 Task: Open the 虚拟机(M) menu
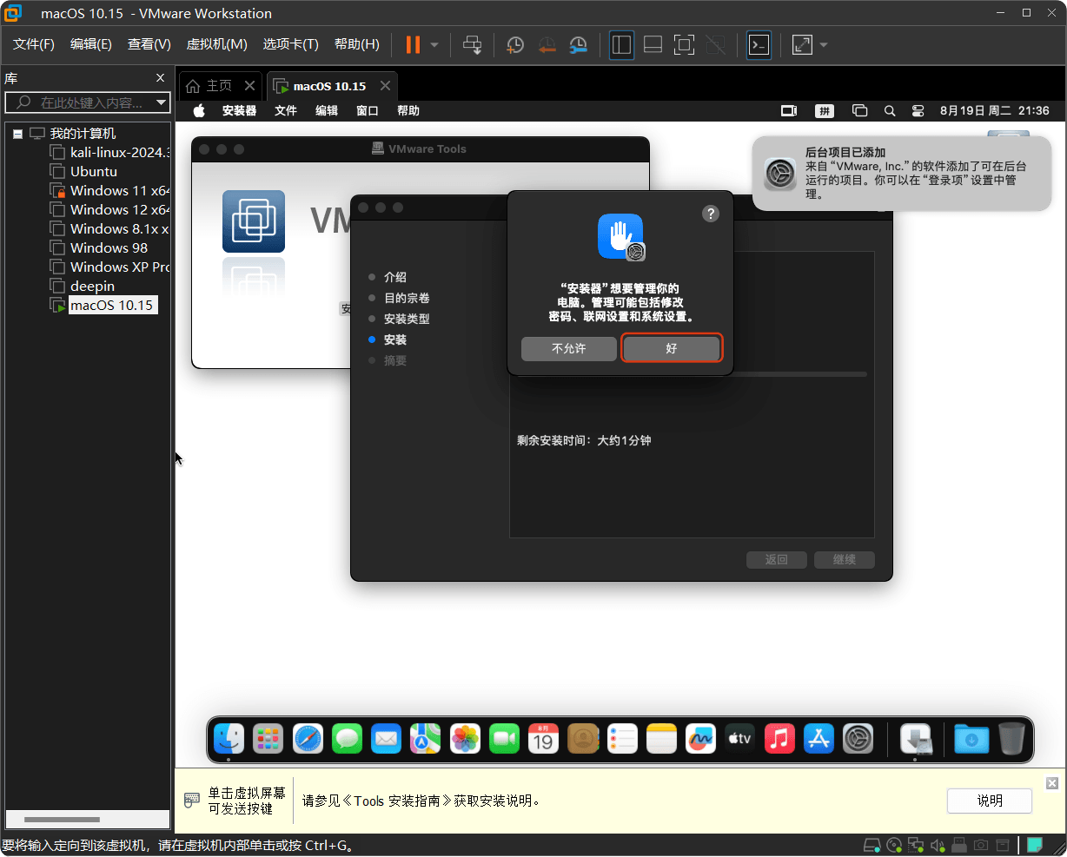click(216, 44)
